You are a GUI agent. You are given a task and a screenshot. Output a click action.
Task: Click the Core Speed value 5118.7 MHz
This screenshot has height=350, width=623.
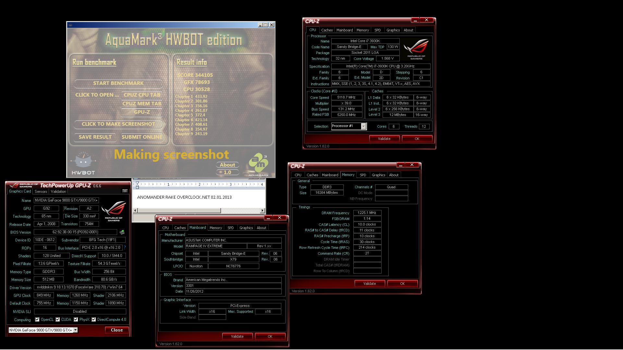[347, 97]
